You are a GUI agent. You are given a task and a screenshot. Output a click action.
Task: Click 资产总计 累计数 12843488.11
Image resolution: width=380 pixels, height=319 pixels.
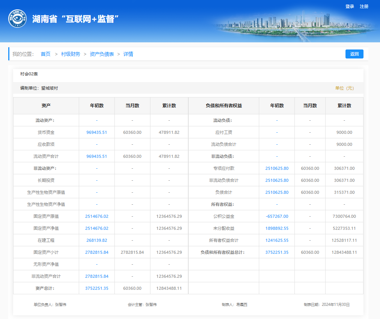pos(169,288)
